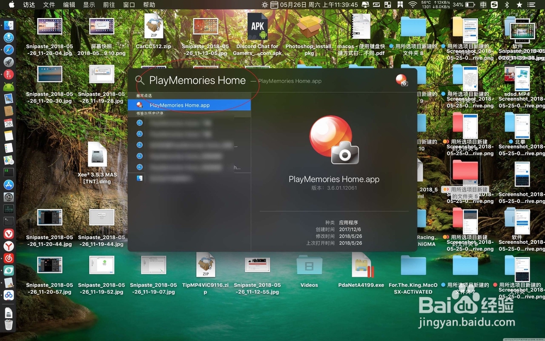This screenshot has height=341, width=545.
Task: Open System Preferences gear in dock
Action: (x=9, y=197)
